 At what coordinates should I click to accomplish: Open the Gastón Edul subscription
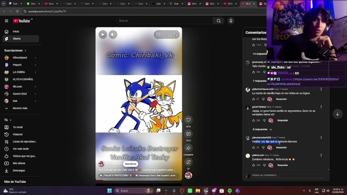[x=21, y=94]
